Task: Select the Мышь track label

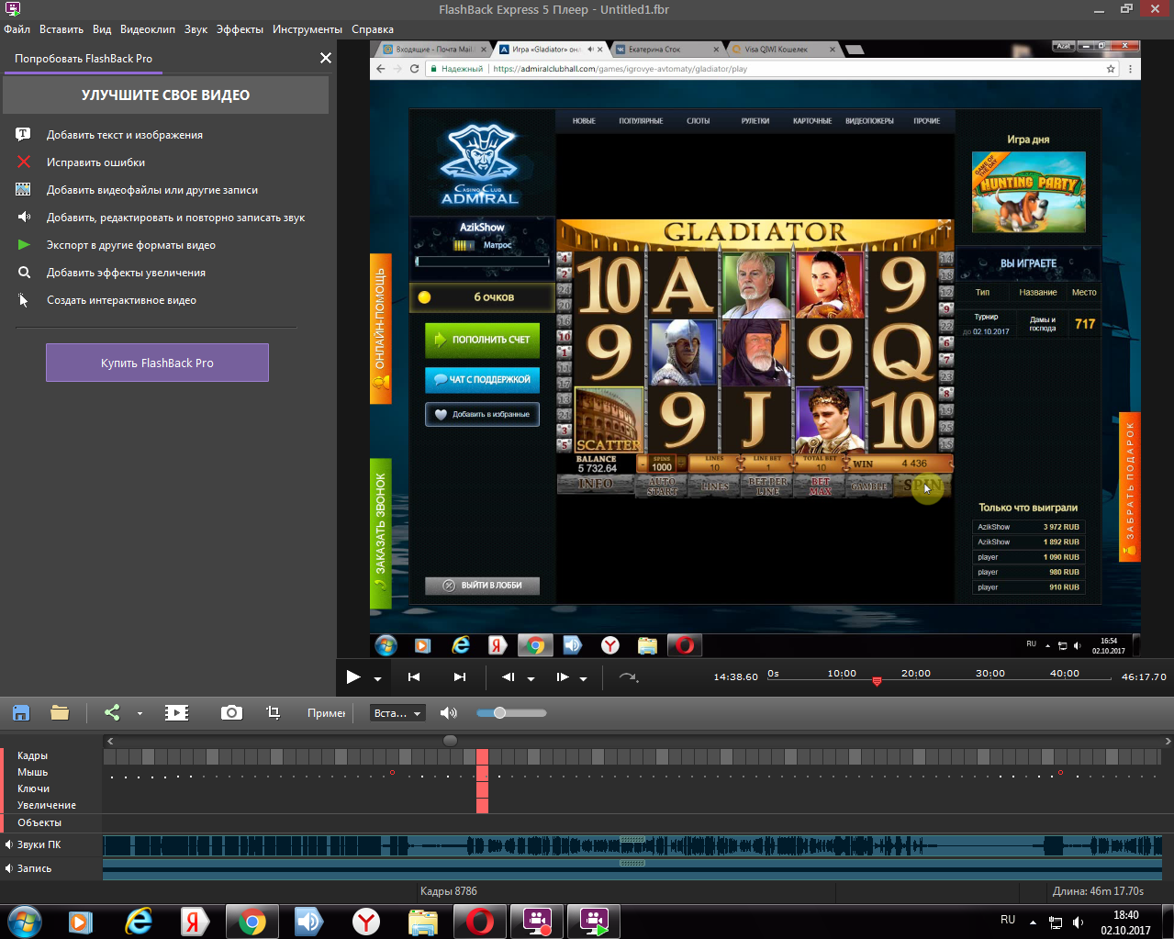Action: click(x=32, y=772)
